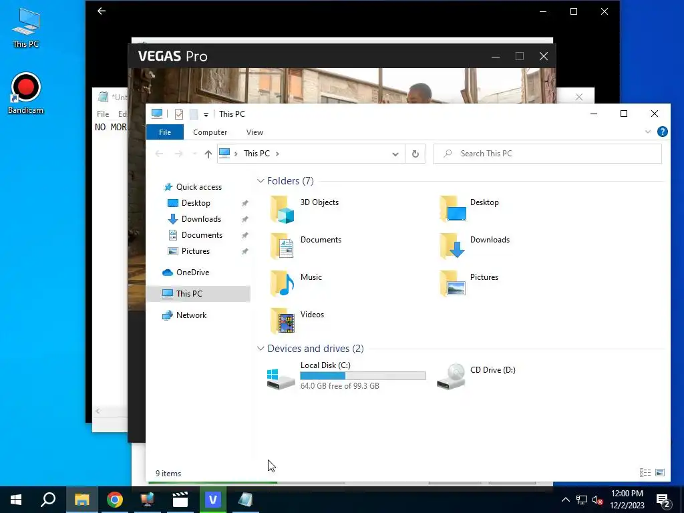This screenshot has height=513, width=684.
Task: Open Google Chrome from the taskbar
Action: pos(115,500)
